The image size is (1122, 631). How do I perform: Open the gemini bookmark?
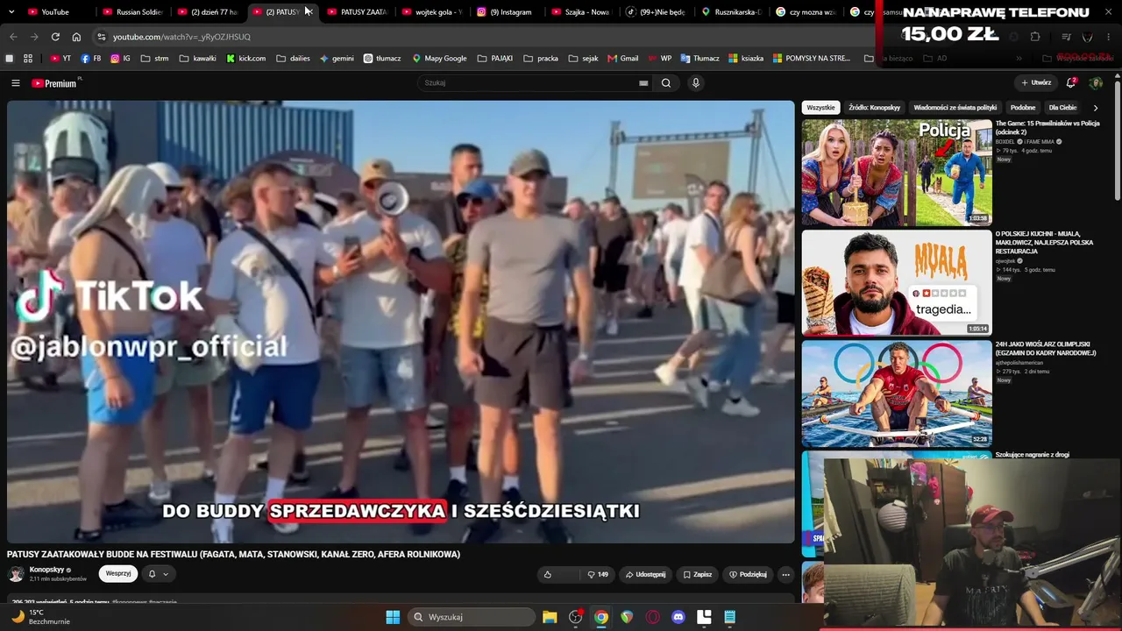point(337,59)
